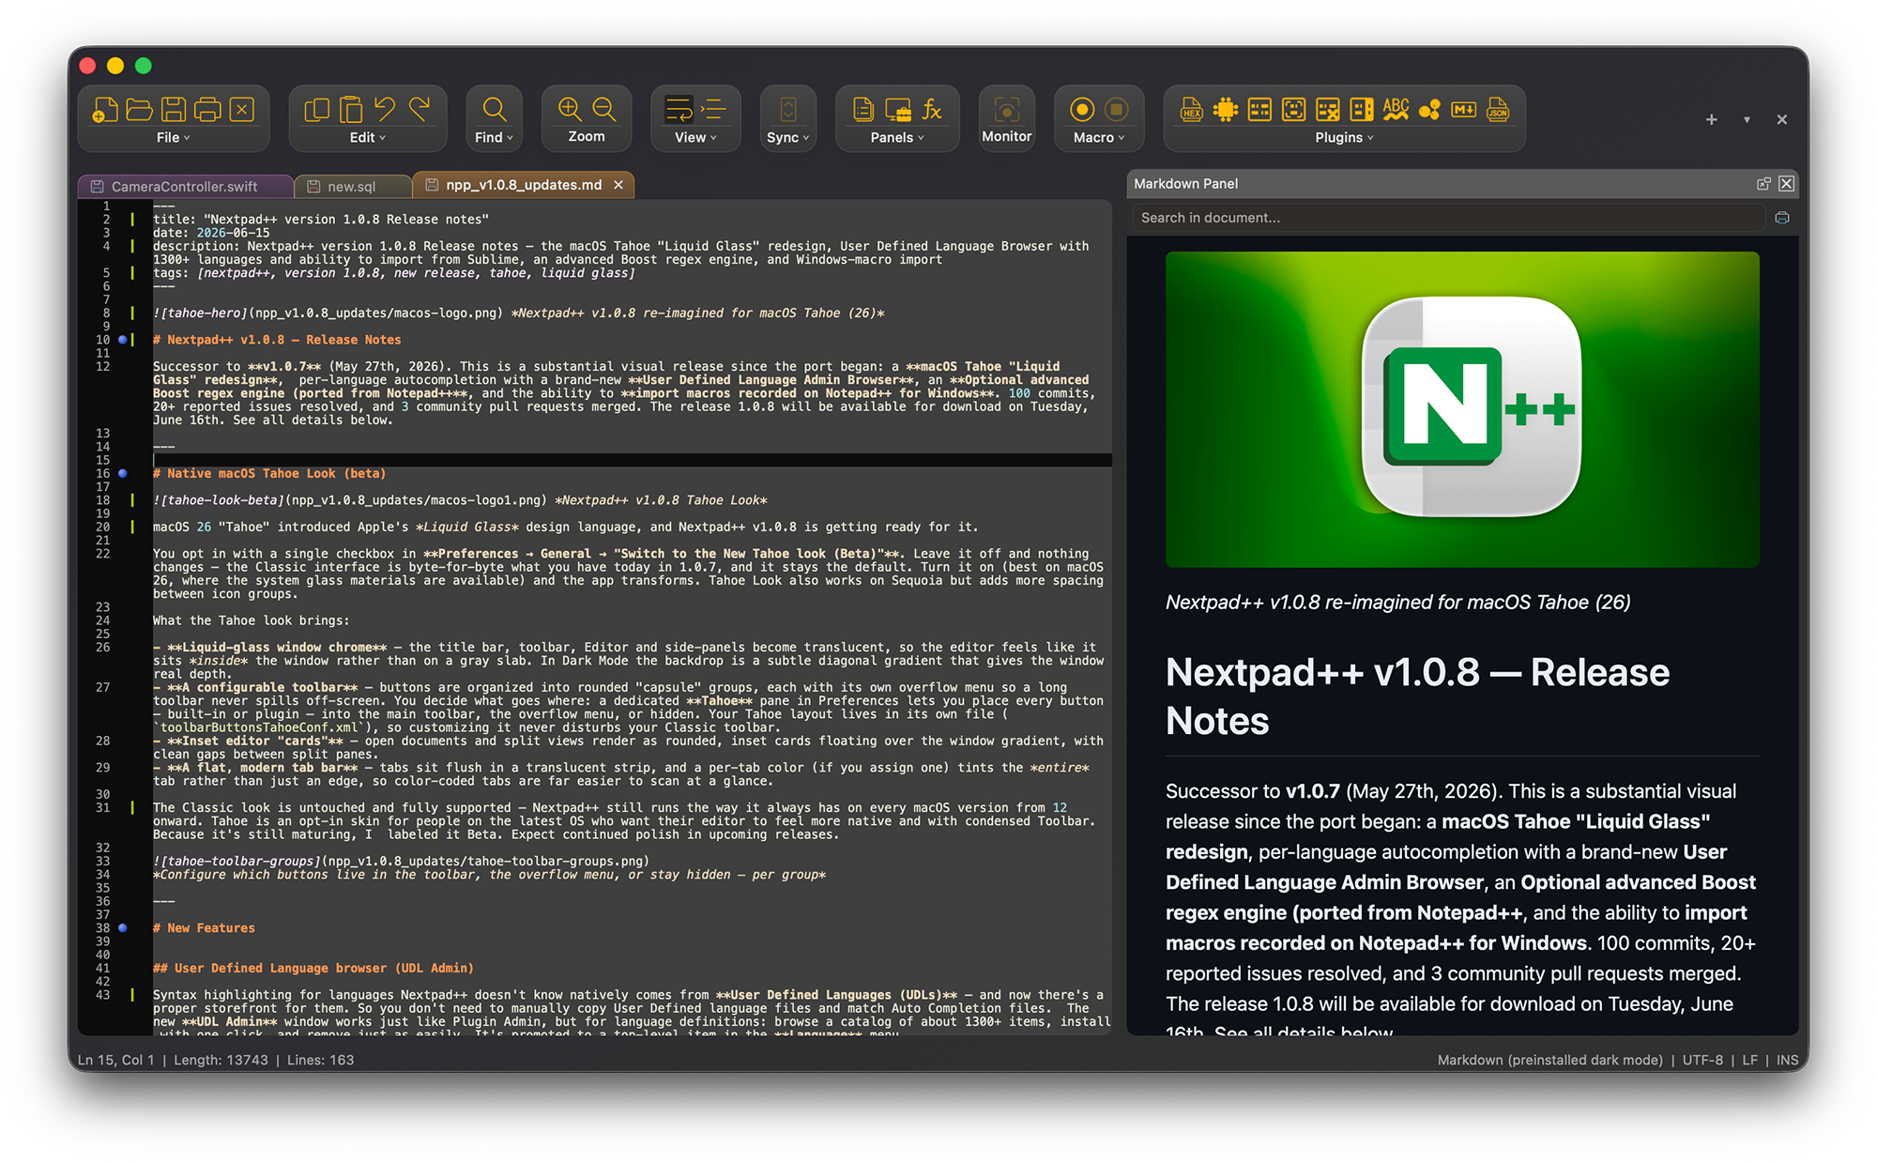Toggle the bookmark on line 10

(x=122, y=340)
